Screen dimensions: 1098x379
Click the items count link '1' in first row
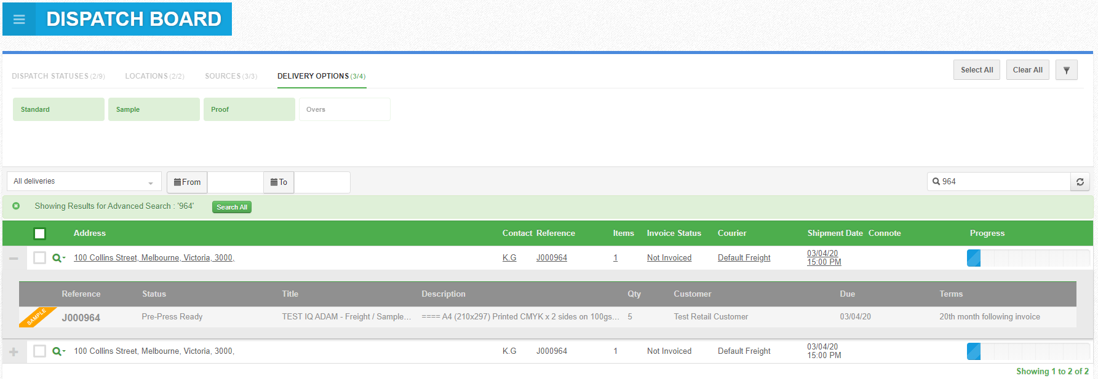(615, 258)
